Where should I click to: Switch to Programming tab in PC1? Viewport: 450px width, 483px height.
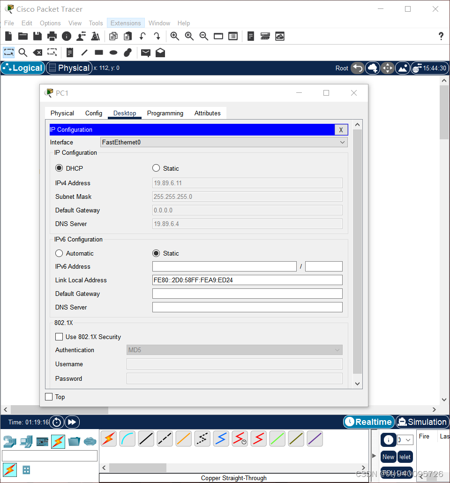[165, 113]
